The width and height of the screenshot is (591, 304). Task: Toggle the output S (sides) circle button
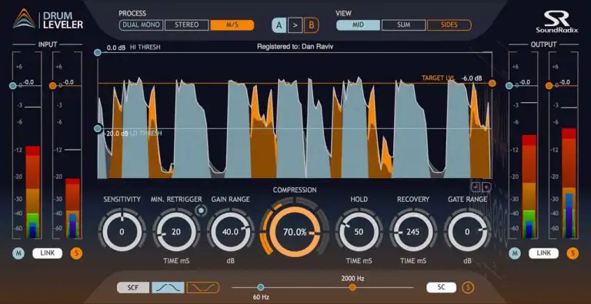(x=573, y=253)
